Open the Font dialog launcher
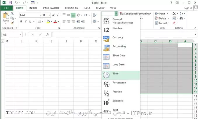The image size is (198, 119). pyautogui.click(x=59, y=28)
